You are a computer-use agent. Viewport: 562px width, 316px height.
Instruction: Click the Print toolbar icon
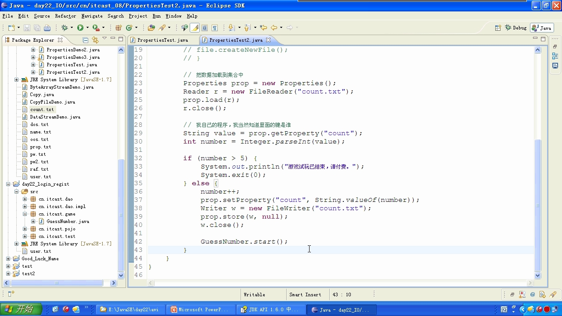point(47,28)
